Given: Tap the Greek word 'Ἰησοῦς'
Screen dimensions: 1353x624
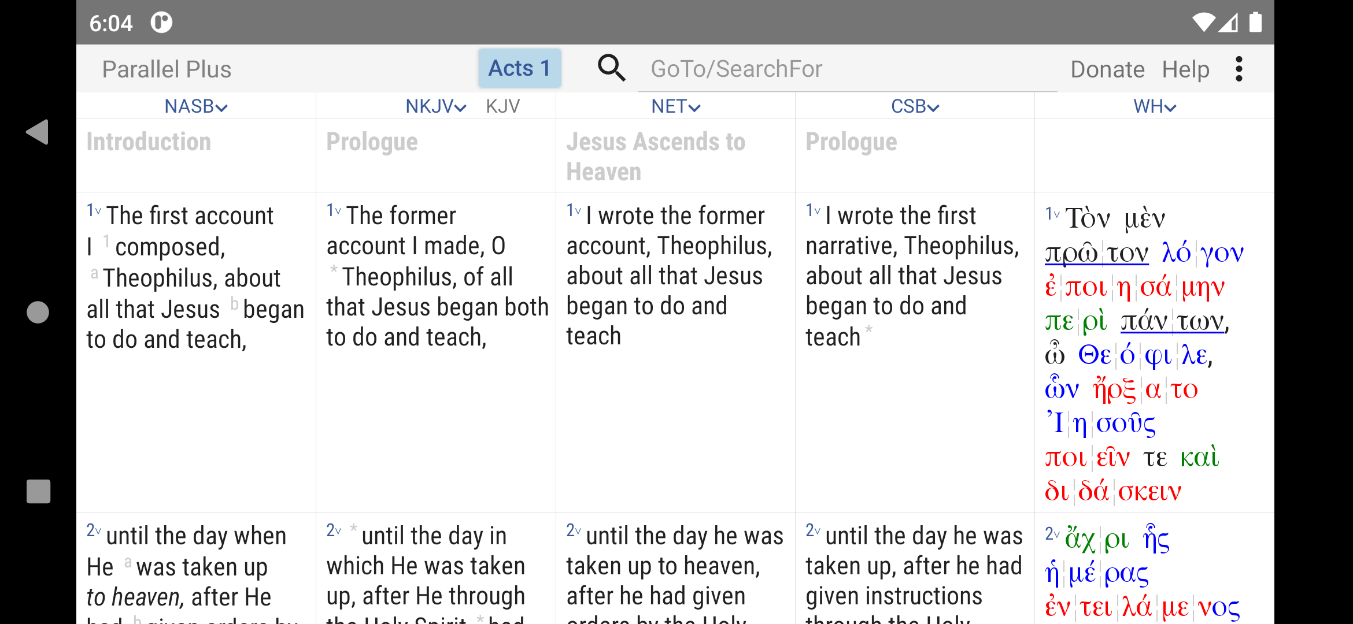Looking at the screenshot, I should pyautogui.click(x=1100, y=423).
